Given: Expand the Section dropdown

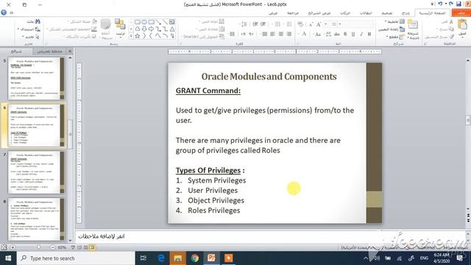Looking at the screenshot, I should click(x=396, y=37).
